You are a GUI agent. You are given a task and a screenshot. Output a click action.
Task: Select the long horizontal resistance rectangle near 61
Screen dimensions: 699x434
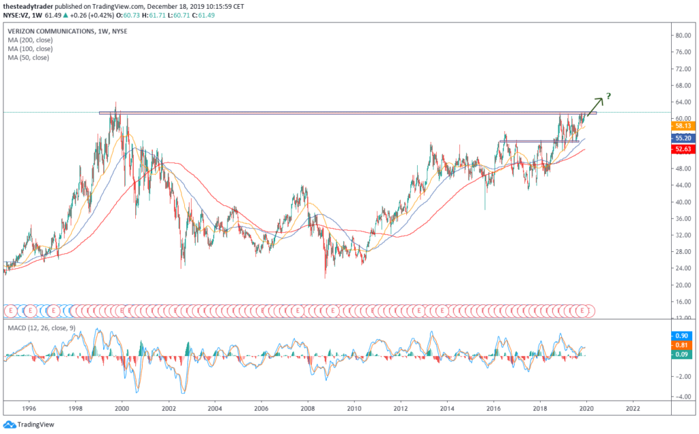pos(341,113)
